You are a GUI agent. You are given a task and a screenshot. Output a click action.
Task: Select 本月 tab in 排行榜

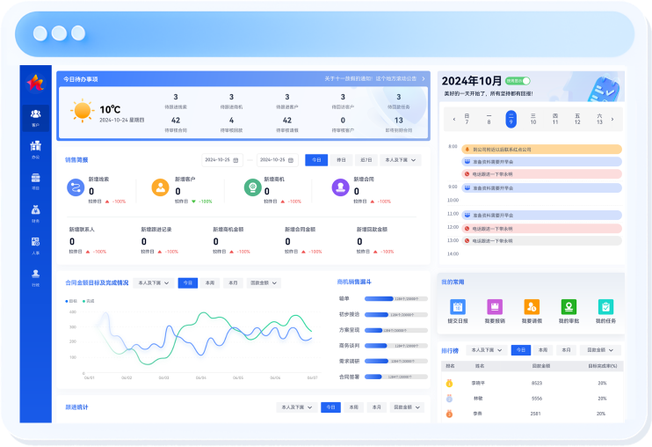pyautogui.click(x=567, y=350)
